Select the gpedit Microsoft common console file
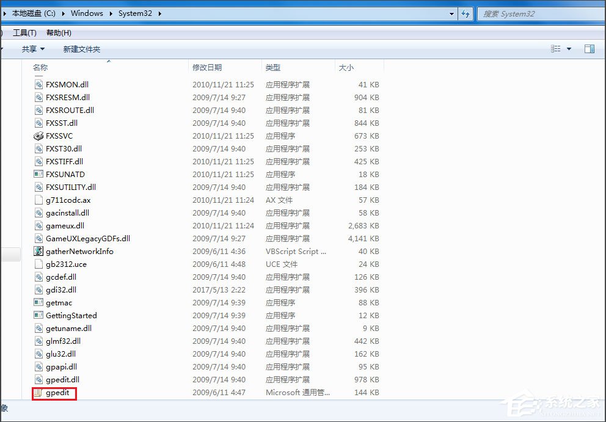Image resolution: width=606 pixels, height=422 pixels. [x=54, y=393]
